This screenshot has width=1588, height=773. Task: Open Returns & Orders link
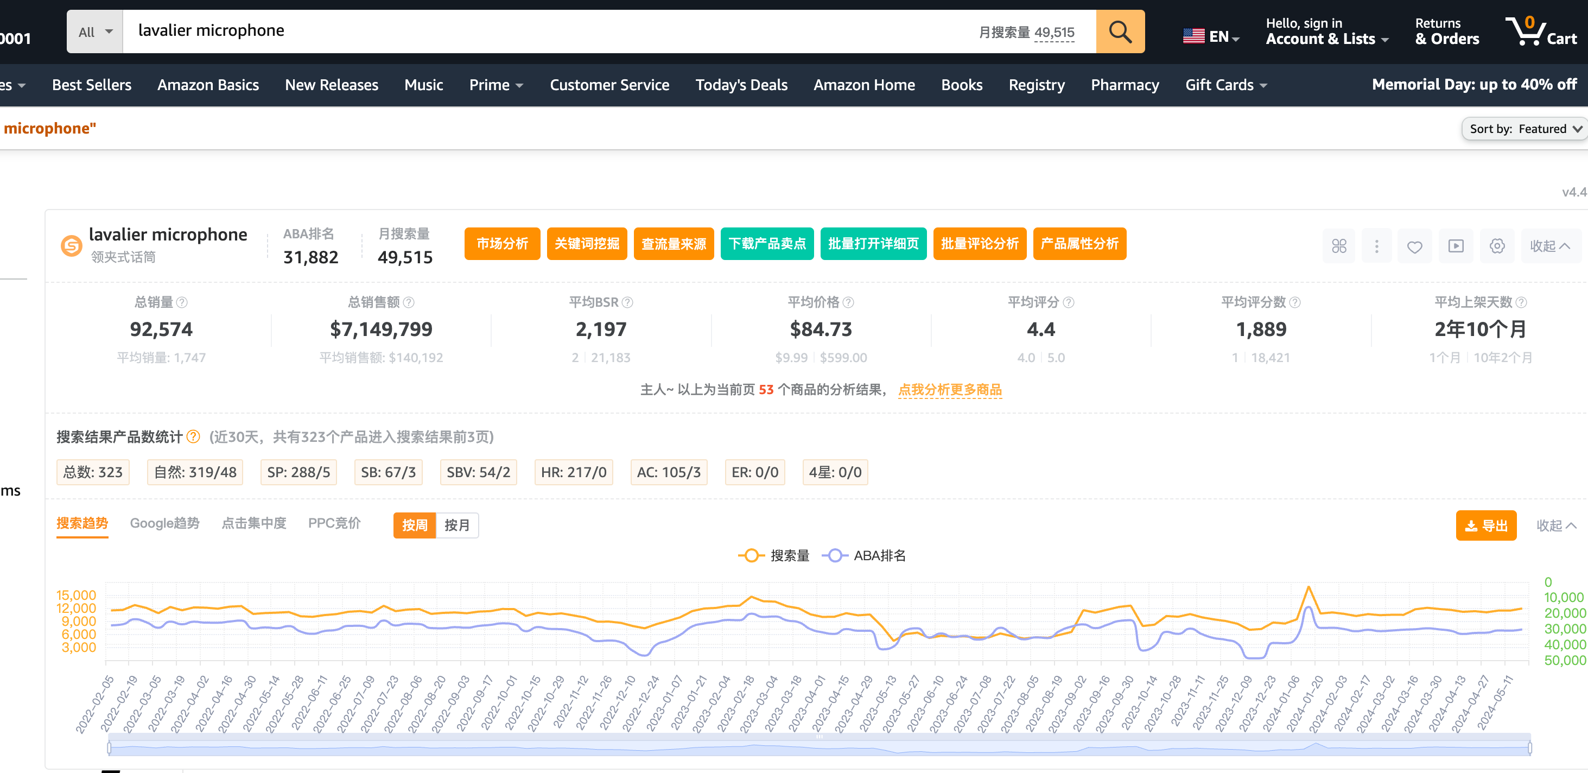click(x=1447, y=31)
